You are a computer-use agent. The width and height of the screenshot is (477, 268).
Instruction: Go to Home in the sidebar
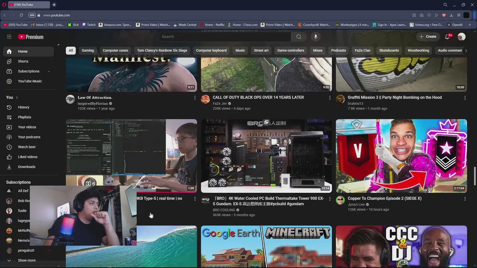click(x=28, y=51)
